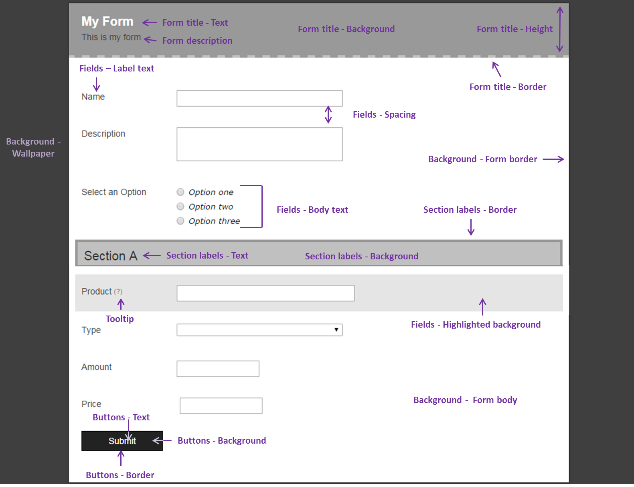Click the 'Price' field label

click(91, 404)
